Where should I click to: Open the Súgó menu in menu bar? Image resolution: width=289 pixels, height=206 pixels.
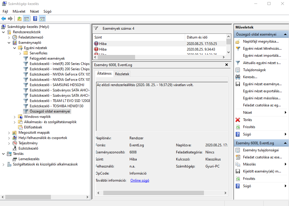pos(47,11)
